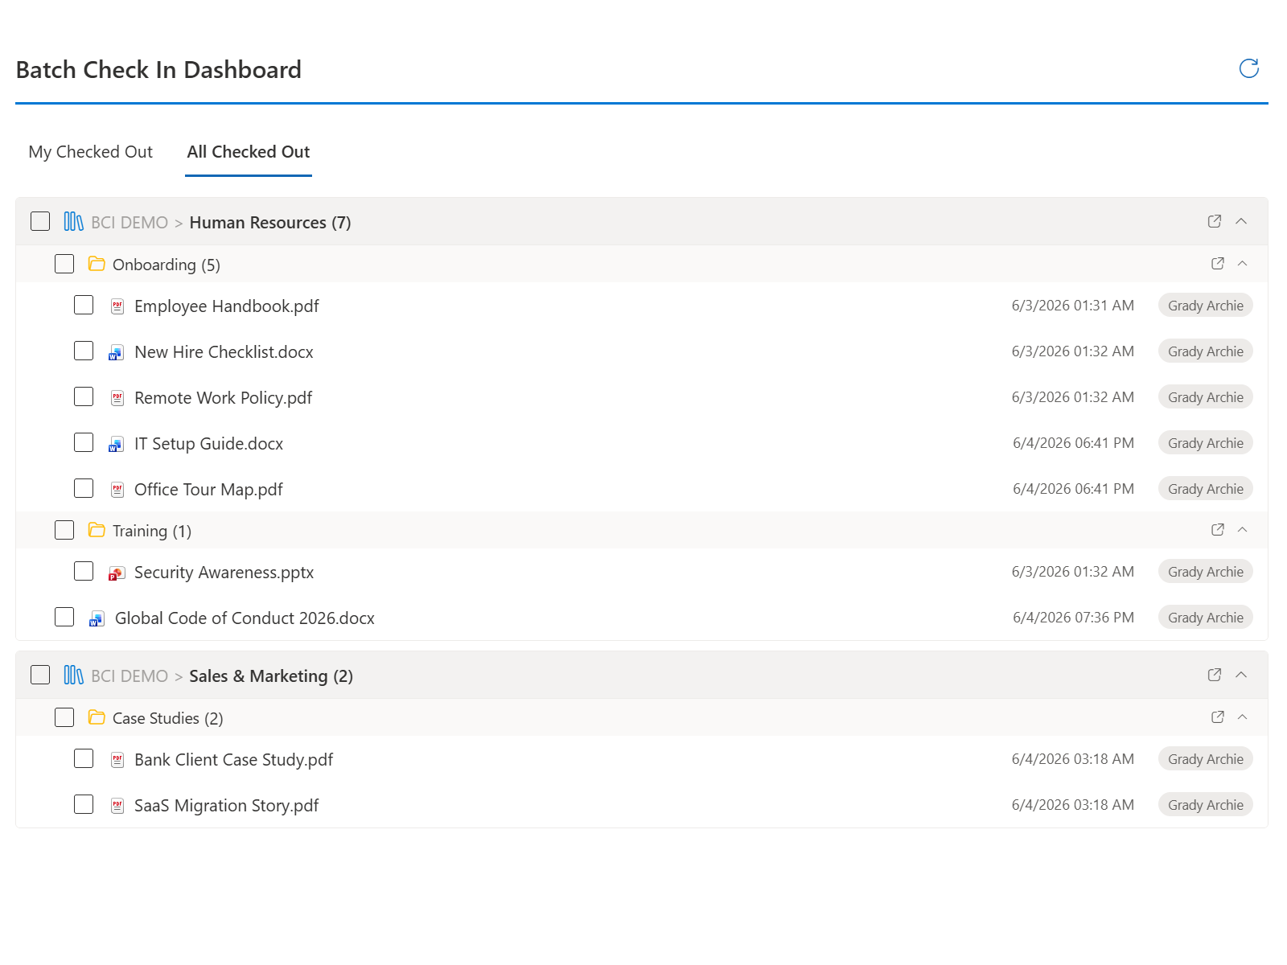This screenshot has width=1287, height=965.
Task: Open Training folder in new window
Action: click(x=1218, y=529)
